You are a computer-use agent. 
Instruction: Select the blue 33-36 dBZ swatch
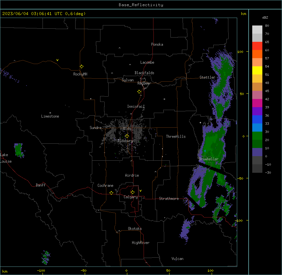[x=257, y=119]
